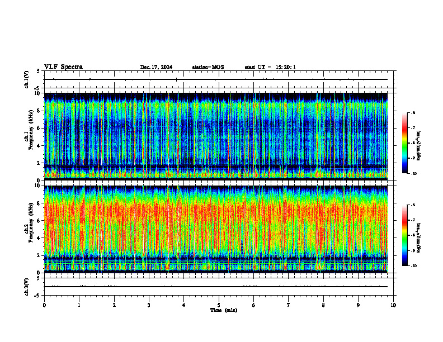Click the "6" kHz tick on ch.2 frequency axis
The width and height of the screenshot is (443, 342).
39,221
